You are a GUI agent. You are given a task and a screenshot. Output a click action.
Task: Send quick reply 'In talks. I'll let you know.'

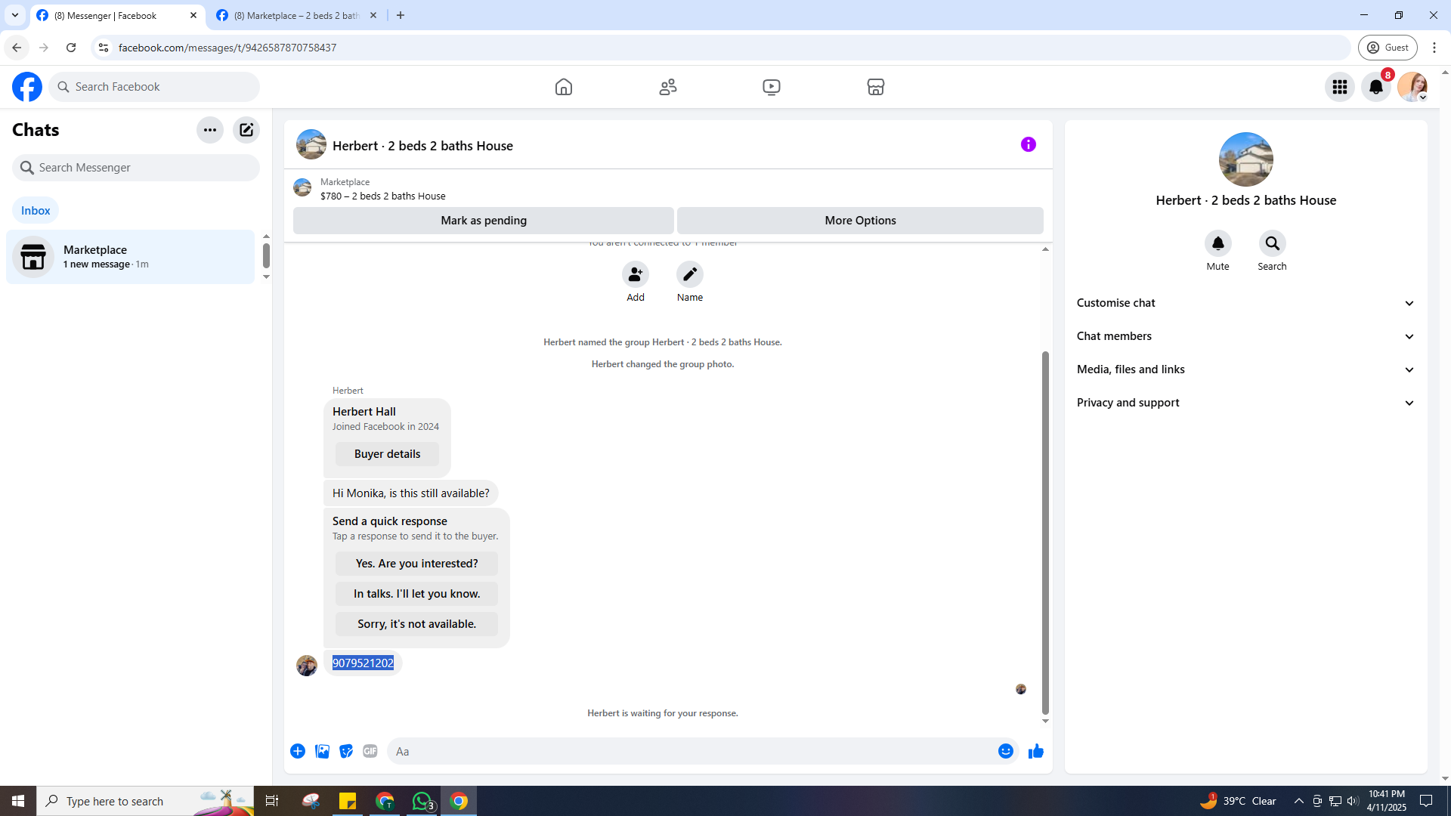coord(416,594)
